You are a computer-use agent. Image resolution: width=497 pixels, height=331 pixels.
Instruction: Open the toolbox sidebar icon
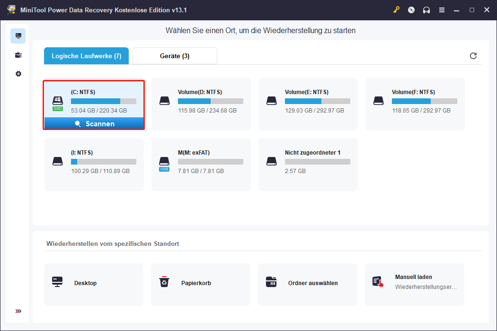(18, 55)
